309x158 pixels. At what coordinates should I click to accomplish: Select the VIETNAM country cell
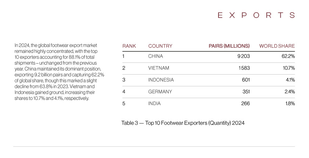point(159,68)
